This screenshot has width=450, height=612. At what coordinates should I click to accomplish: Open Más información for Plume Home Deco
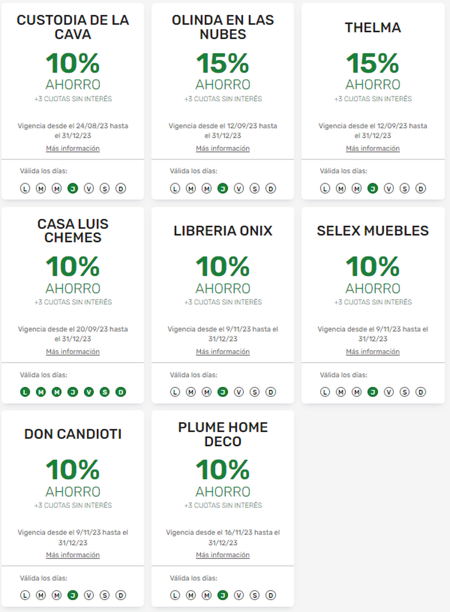pyautogui.click(x=223, y=555)
